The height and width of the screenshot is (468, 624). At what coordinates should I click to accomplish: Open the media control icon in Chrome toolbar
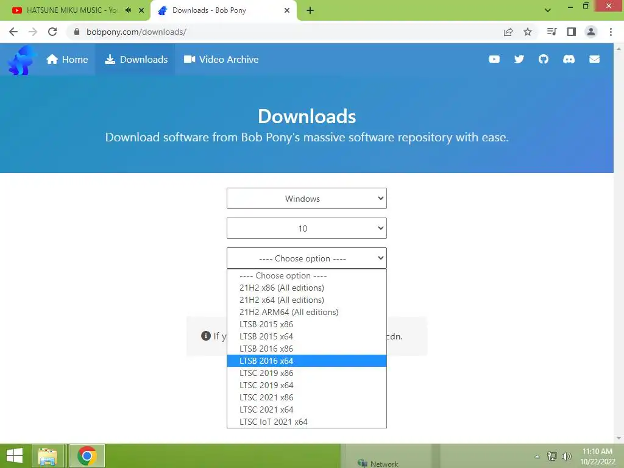[551, 32]
